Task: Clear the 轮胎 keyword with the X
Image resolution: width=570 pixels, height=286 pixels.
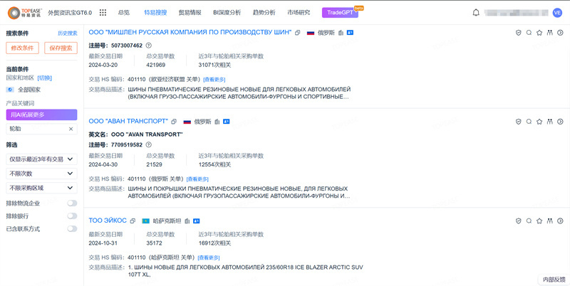Action: [71, 129]
